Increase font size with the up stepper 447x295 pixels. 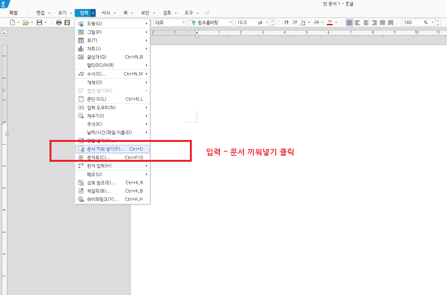(272, 20)
